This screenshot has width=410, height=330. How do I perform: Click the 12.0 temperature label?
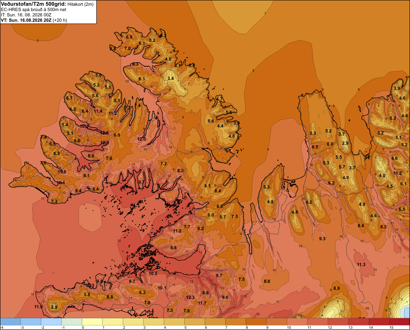coord(141,139)
